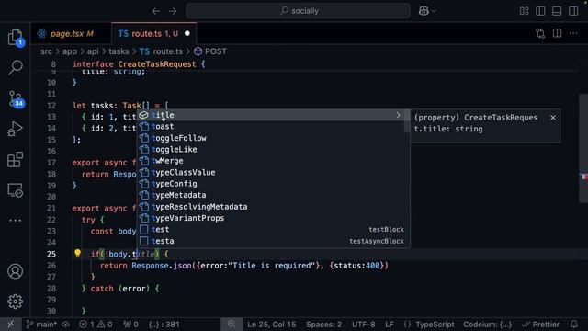The height and width of the screenshot is (331, 588).
Task: Open remote window indicator in status bar
Action: 10,325
